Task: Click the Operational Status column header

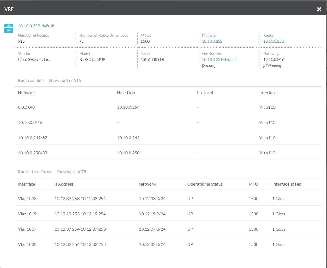Action: [205, 184]
